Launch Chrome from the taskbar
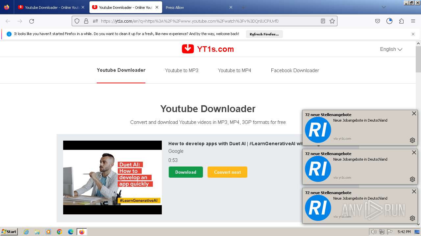 pos(60,232)
